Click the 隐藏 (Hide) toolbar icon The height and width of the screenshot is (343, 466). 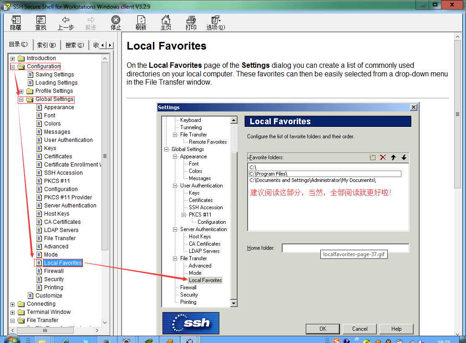coord(16,23)
